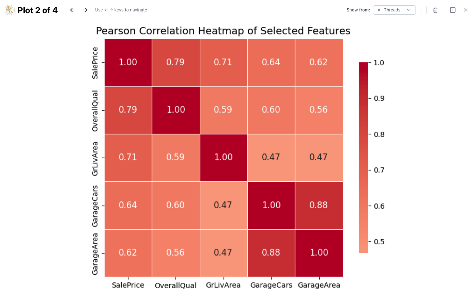Click the GarageArea label at the bottom axis
476x295 pixels.
[x=319, y=285]
